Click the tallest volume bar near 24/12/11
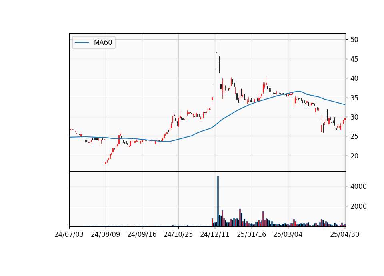Viewport: 384px width, 276px height. point(218,201)
